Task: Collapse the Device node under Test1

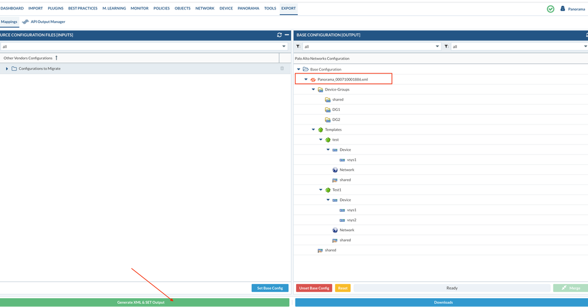Action: click(328, 200)
